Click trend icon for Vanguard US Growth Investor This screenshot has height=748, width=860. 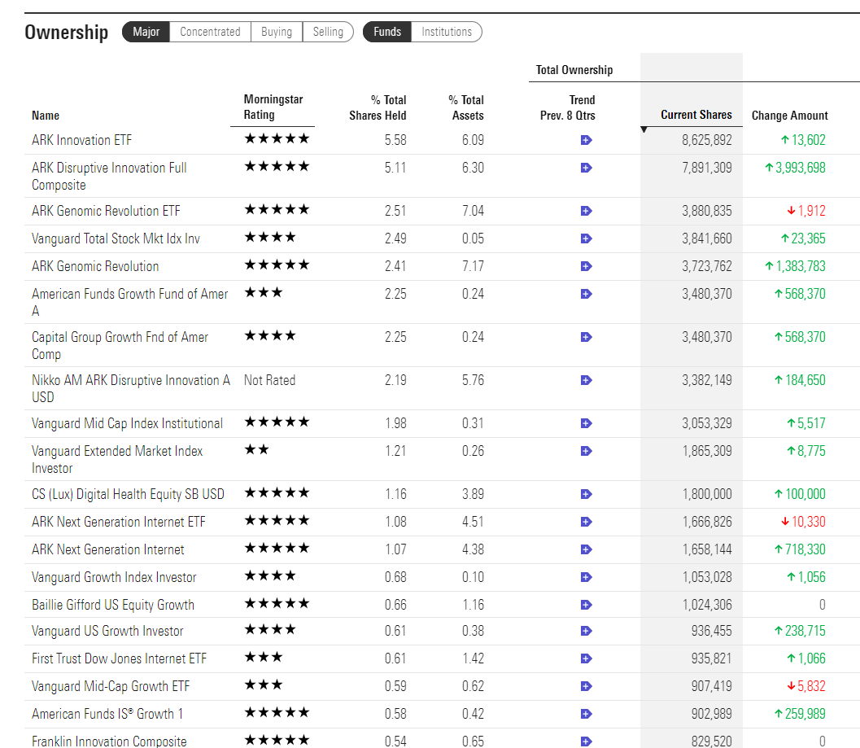click(586, 631)
